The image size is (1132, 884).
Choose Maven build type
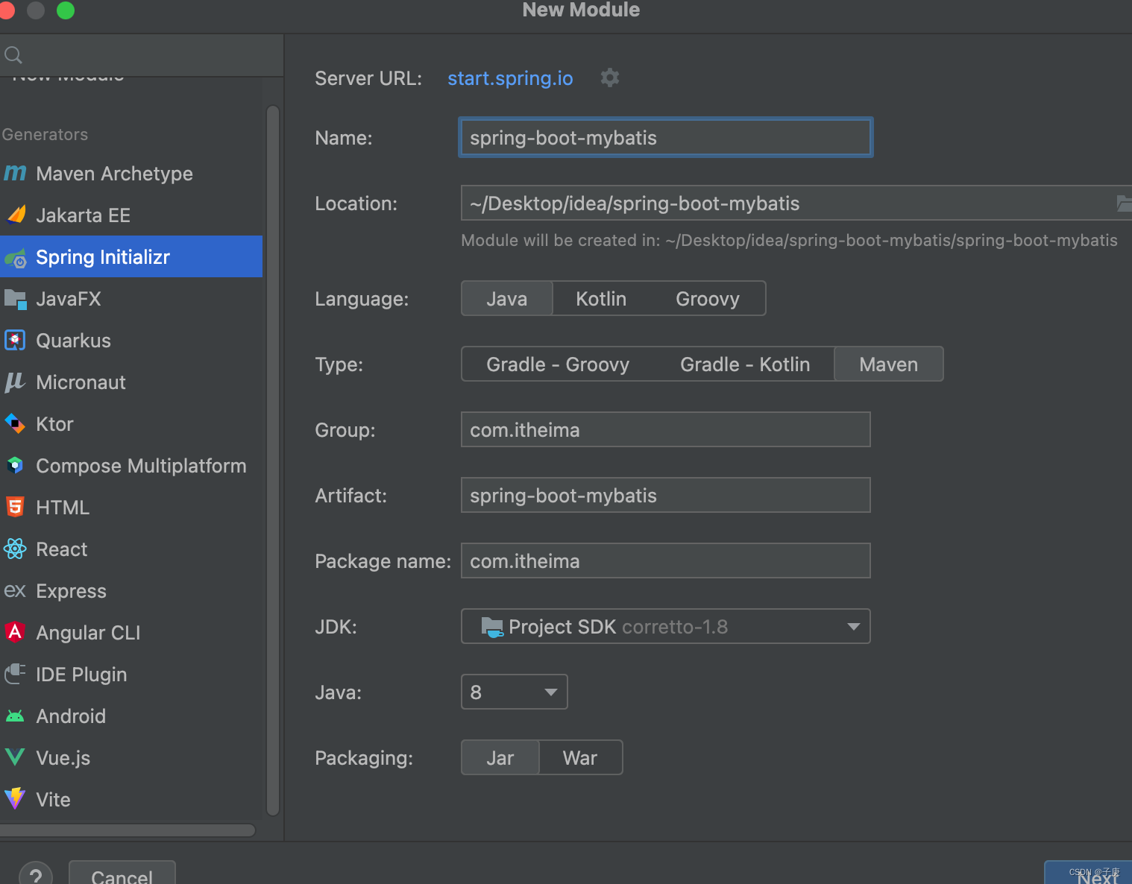click(889, 364)
